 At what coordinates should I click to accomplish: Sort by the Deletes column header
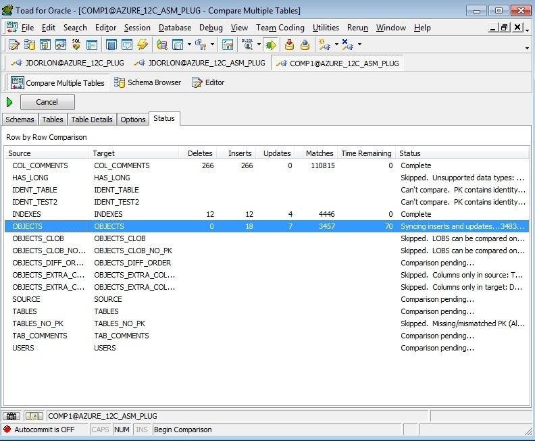[198, 153]
